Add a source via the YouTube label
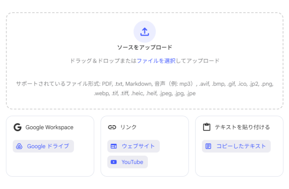 pos(132,162)
